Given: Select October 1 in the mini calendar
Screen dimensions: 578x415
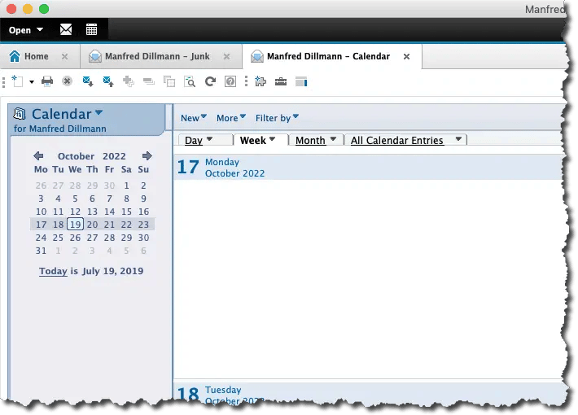Looking at the screenshot, I should [x=126, y=186].
